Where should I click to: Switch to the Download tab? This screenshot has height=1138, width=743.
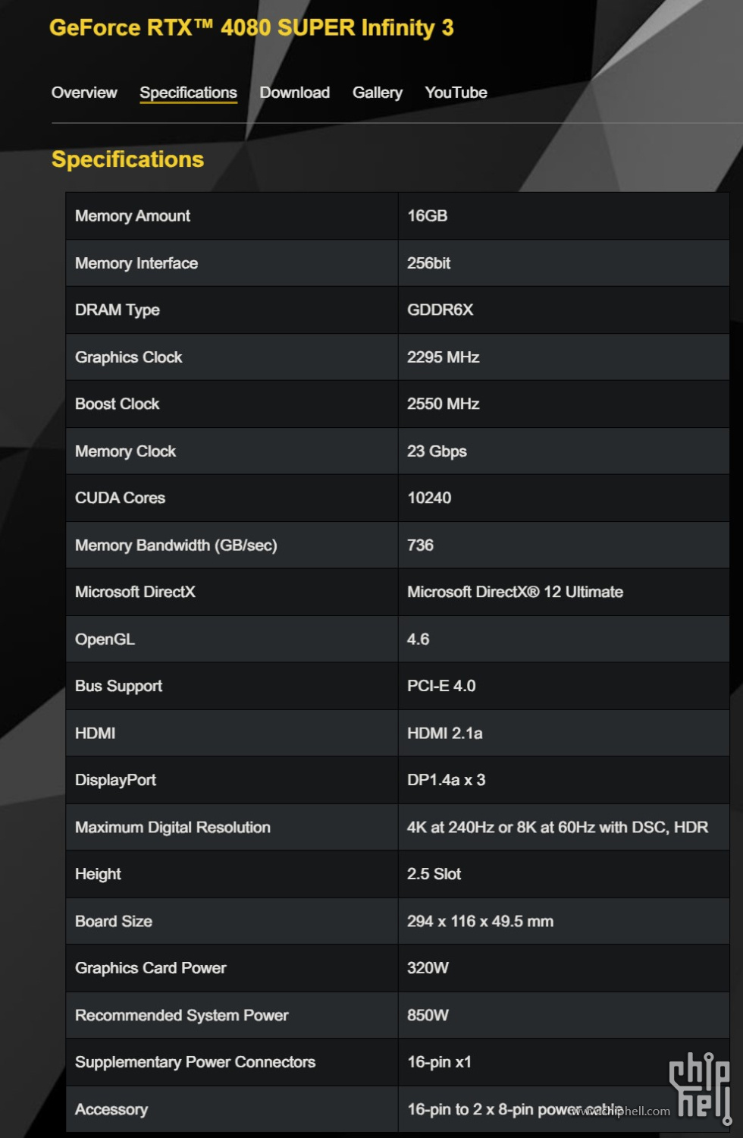coord(295,93)
